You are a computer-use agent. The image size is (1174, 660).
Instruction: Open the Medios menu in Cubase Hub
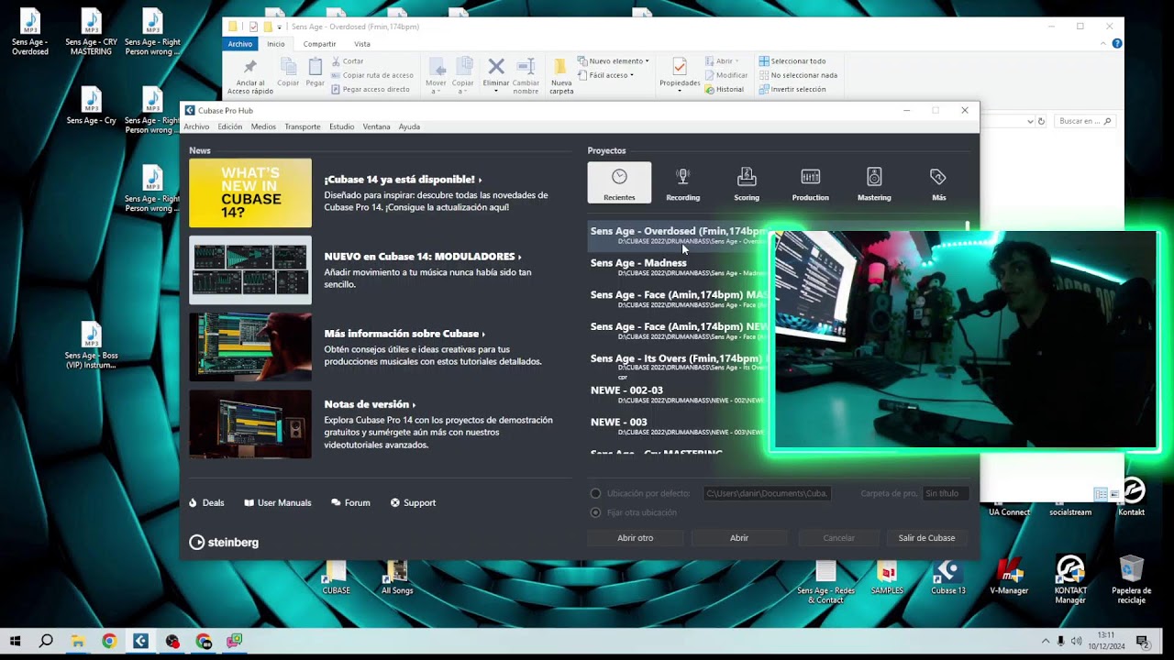[263, 126]
